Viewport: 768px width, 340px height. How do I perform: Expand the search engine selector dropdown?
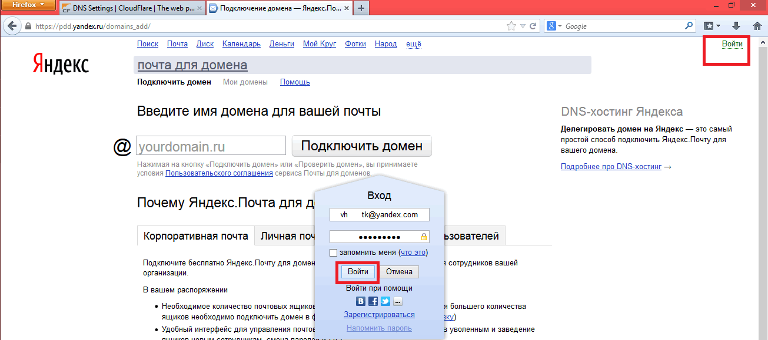click(x=554, y=26)
